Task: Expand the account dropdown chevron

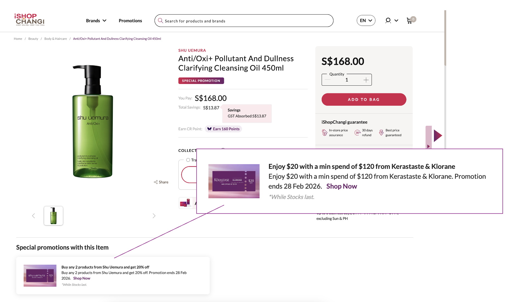Action: [396, 21]
